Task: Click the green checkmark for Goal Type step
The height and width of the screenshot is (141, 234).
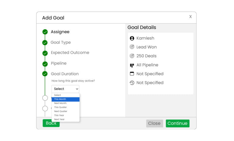Action: [45, 43]
